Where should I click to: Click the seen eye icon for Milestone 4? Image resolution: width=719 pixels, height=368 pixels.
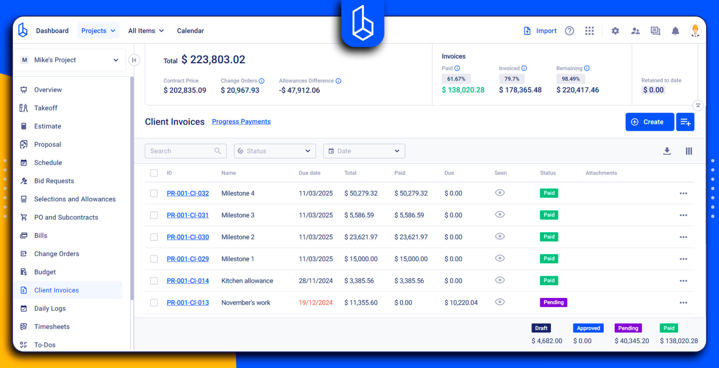(x=500, y=193)
